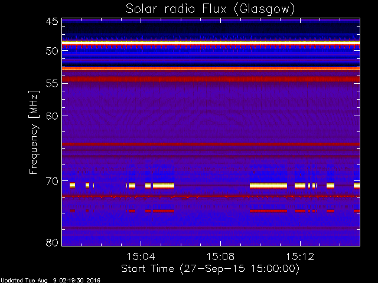
Task: Select the 50 frequency tick label
Action: click(52, 51)
